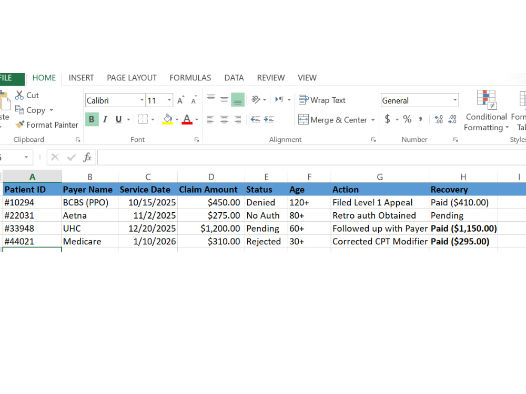Screen dimensions: 526x394
Task: Apply Comma Style format
Action: tap(420, 119)
